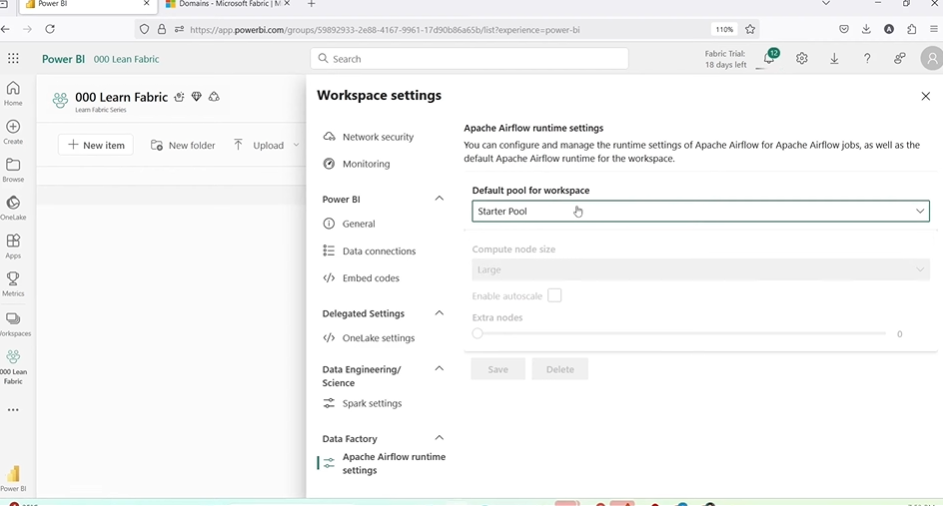
Task: Click the Fabric Trial 18 days left text
Action: 725,59
